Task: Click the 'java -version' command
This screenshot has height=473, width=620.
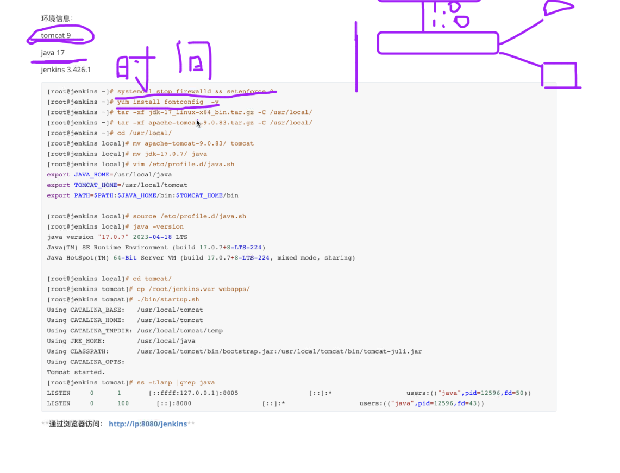Action: (158, 226)
